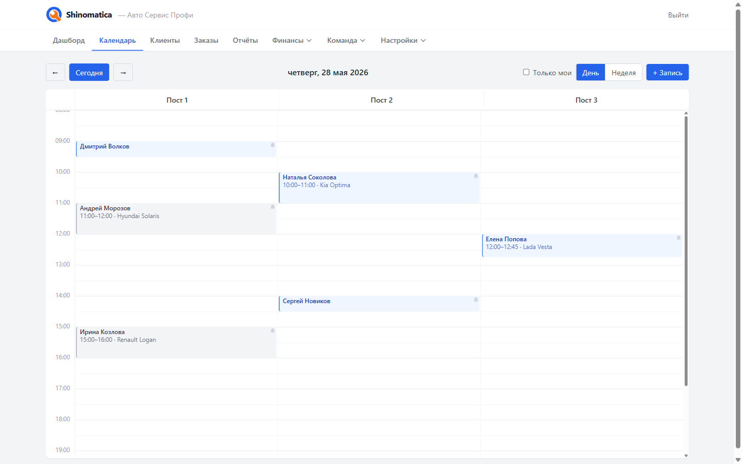Image resolution: width=742 pixels, height=464 pixels.
Task: Click the date четверг, 28 мая 2026
Action: click(328, 72)
